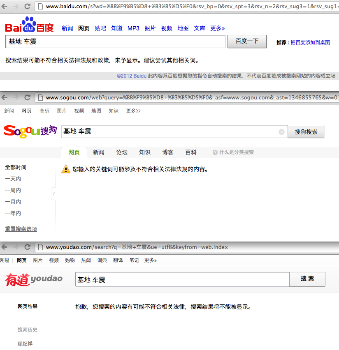Click the 搜狗搜索 button
339x350 pixels.
coord(306,132)
